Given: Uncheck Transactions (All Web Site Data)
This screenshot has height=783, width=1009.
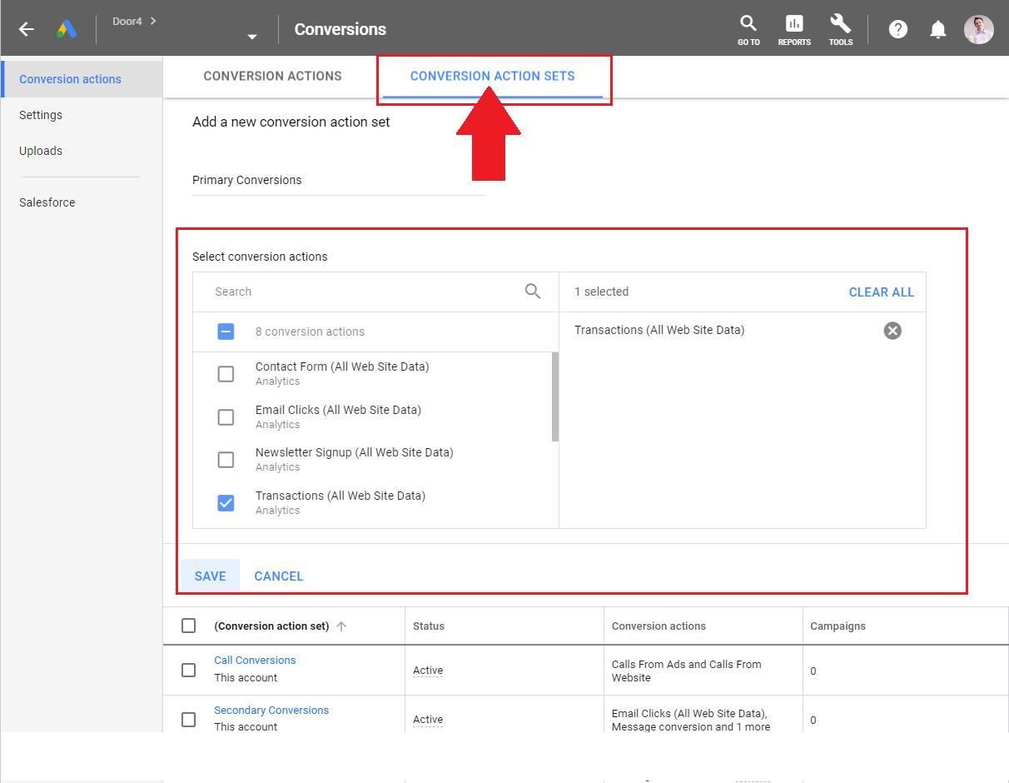Looking at the screenshot, I should pyautogui.click(x=226, y=503).
